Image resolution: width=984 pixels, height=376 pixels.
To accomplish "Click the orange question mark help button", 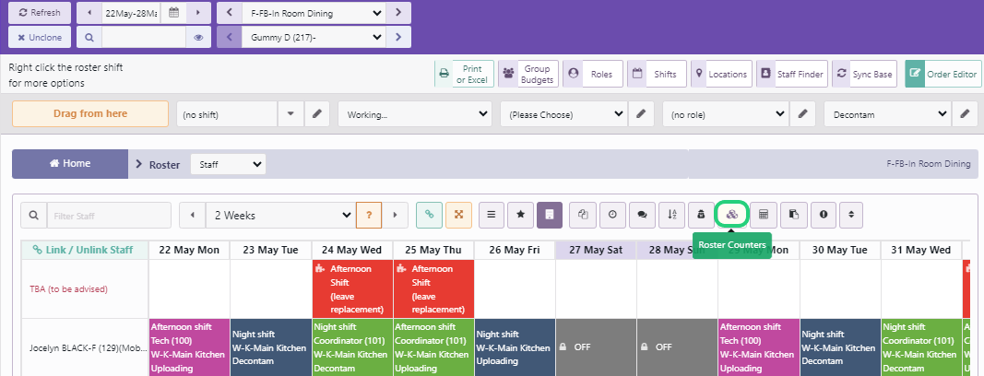I will click(368, 215).
